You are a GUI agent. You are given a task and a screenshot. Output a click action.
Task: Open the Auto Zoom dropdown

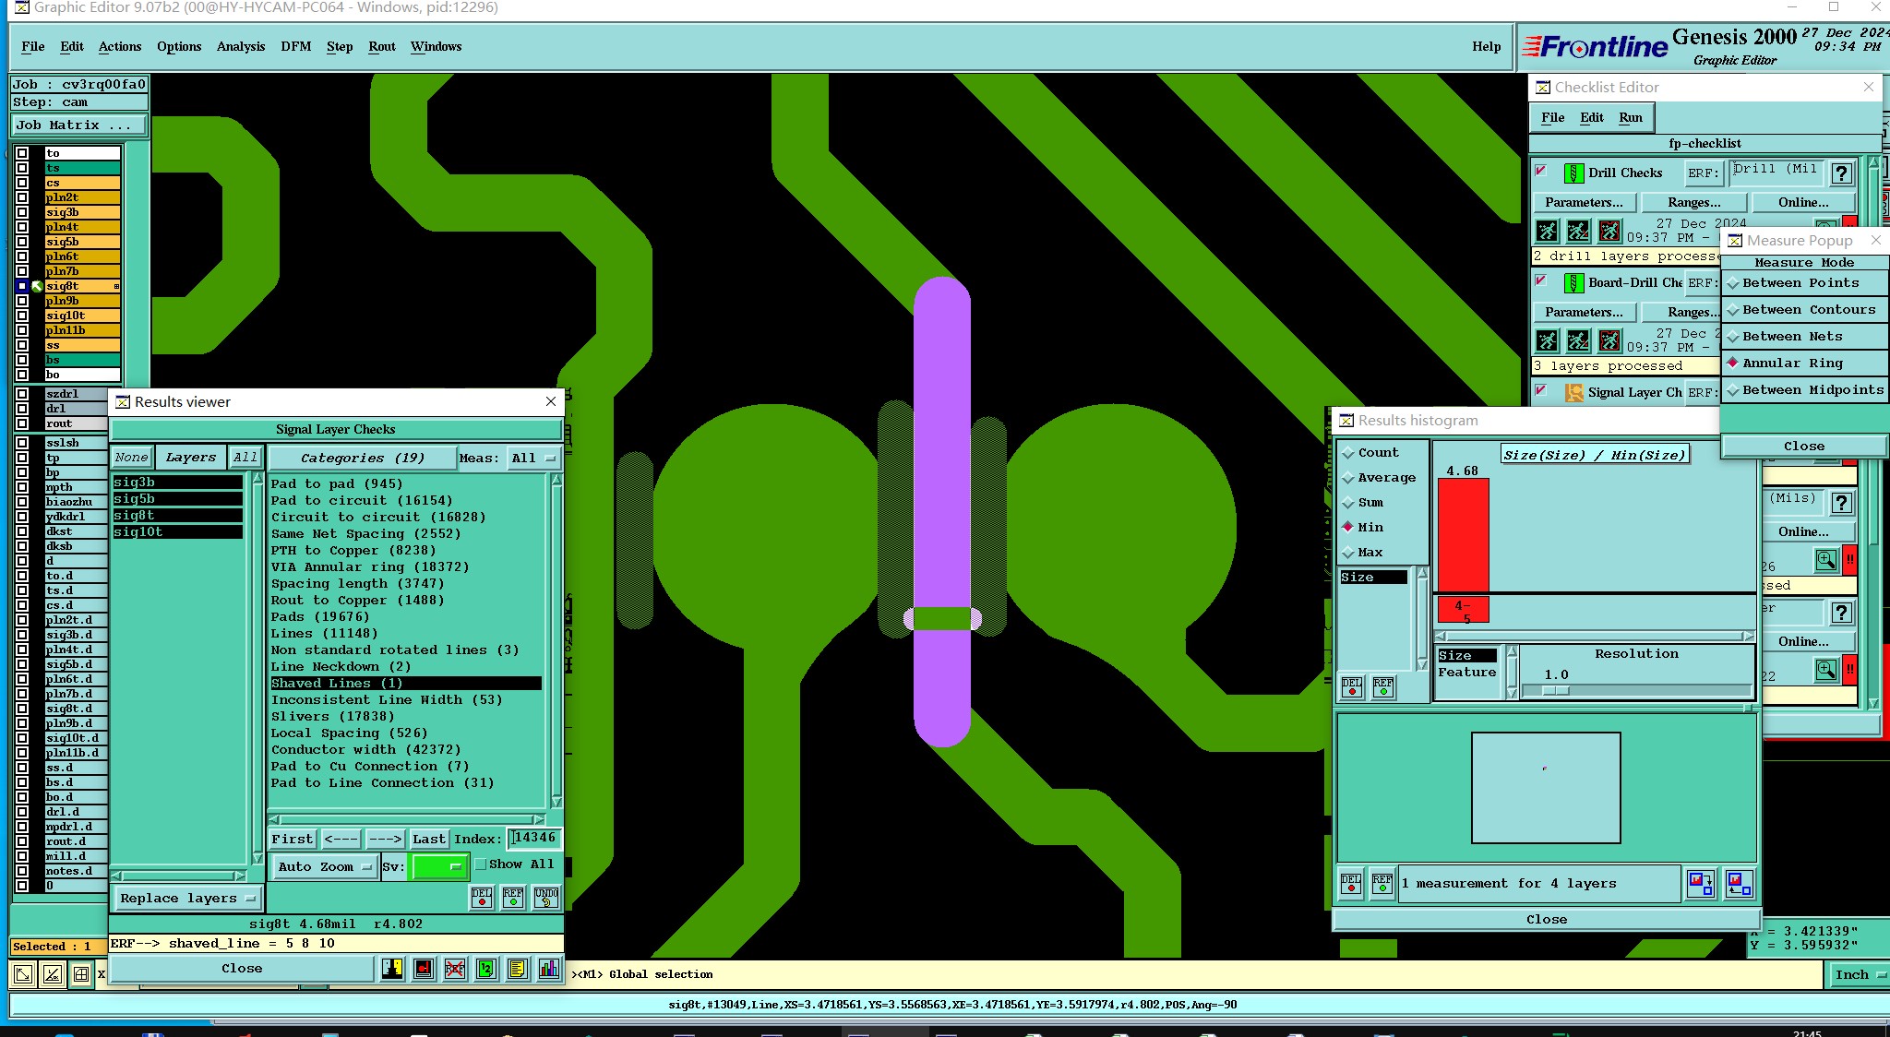coord(325,866)
